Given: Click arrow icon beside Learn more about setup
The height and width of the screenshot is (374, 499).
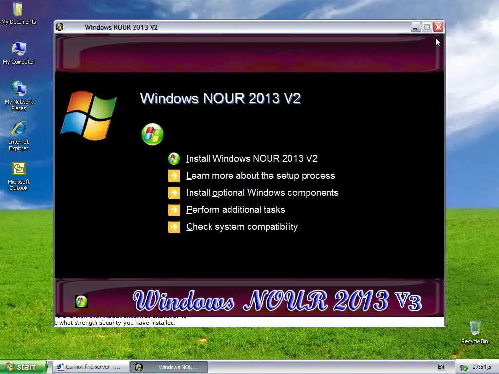Looking at the screenshot, I should [174, 175].
